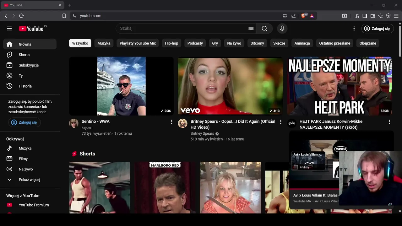
Task: Open Na żywo in the sidebar
Action: (30, 169)
